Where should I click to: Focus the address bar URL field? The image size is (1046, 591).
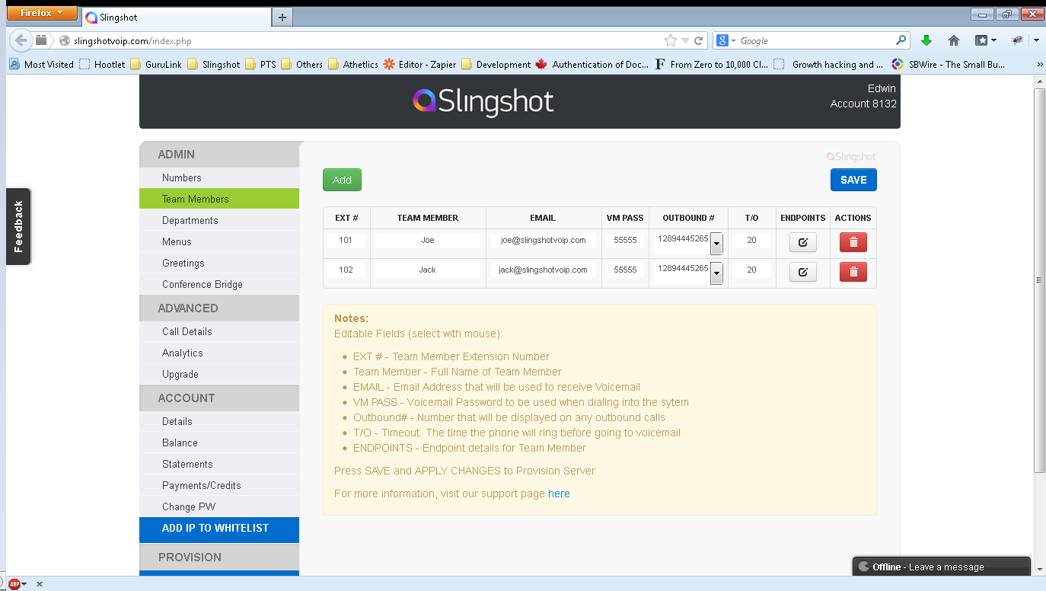[365, 40]
